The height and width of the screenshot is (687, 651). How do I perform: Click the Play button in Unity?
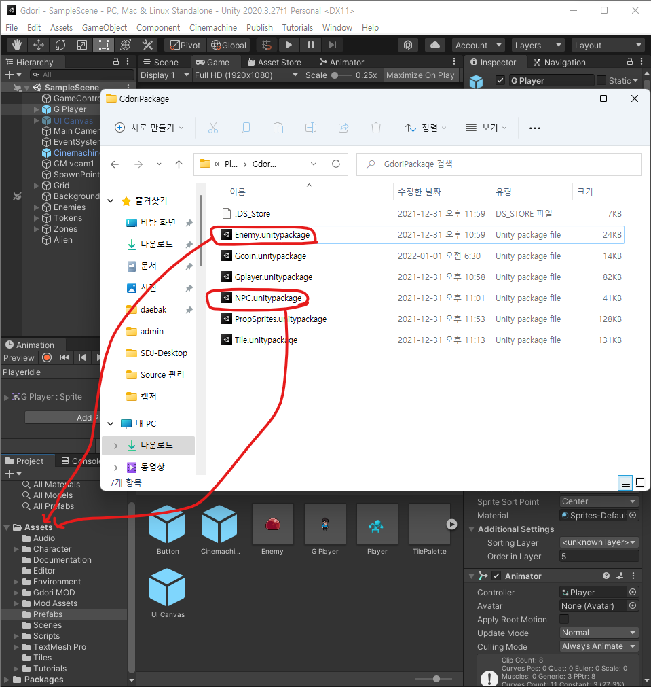(289, 45)
